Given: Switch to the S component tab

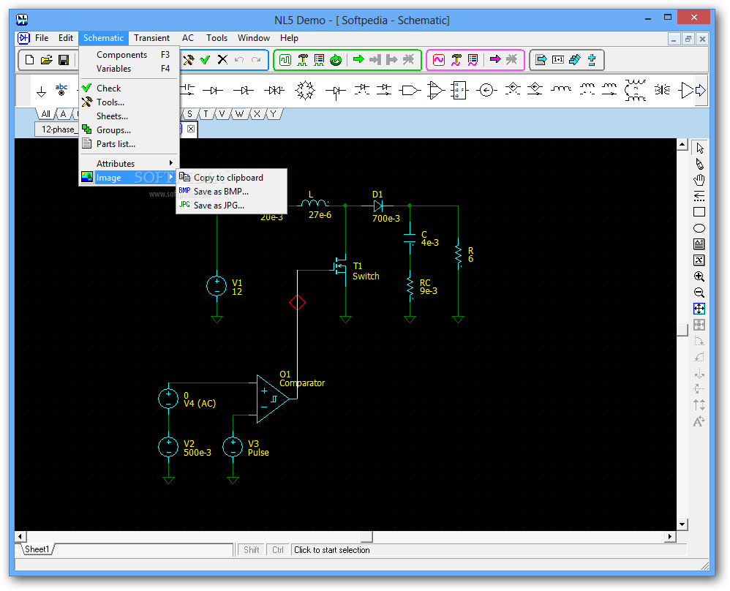Looking at the screenshot, I should (189, 113).
